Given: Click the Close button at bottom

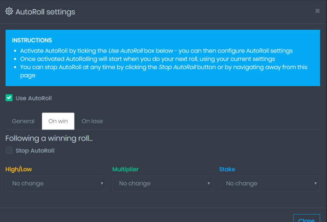Looking at the screenshot, I should tap(307, 218).
